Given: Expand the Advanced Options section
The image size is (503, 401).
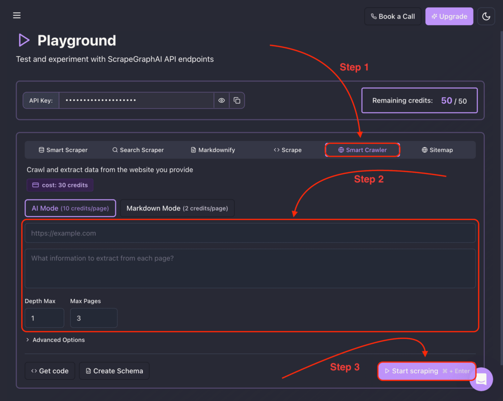Looking at the screenshot, I should [x=55, y=340].
